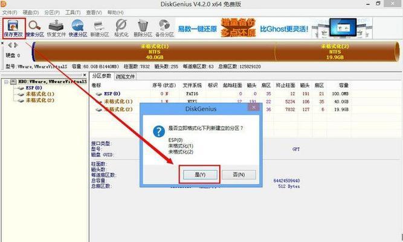Click the 512 Bytes sector size value
Screen dimensions: 403x242
click(289, 186)
